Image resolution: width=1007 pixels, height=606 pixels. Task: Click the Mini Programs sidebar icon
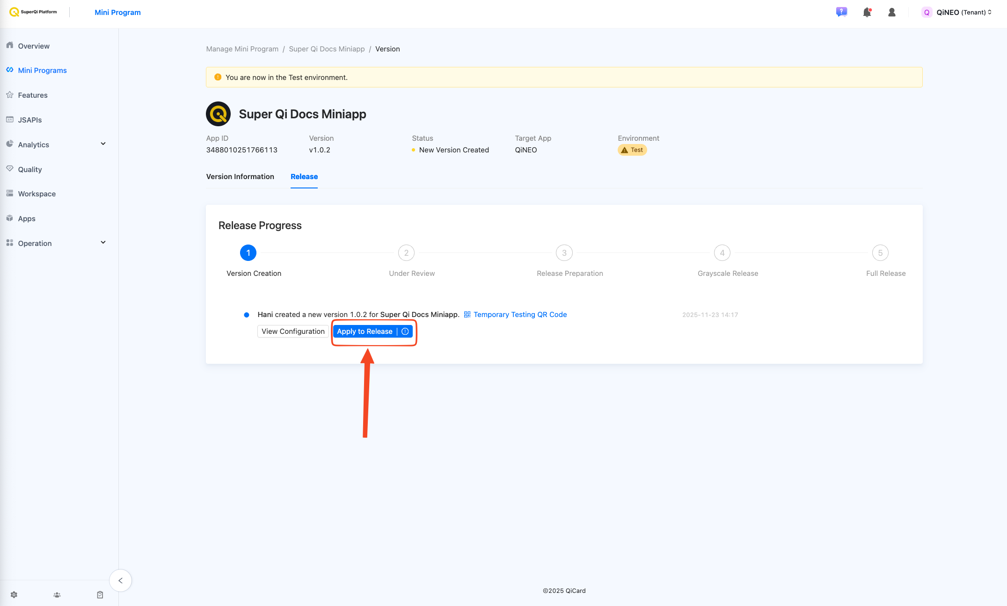[x=10, y=70]
